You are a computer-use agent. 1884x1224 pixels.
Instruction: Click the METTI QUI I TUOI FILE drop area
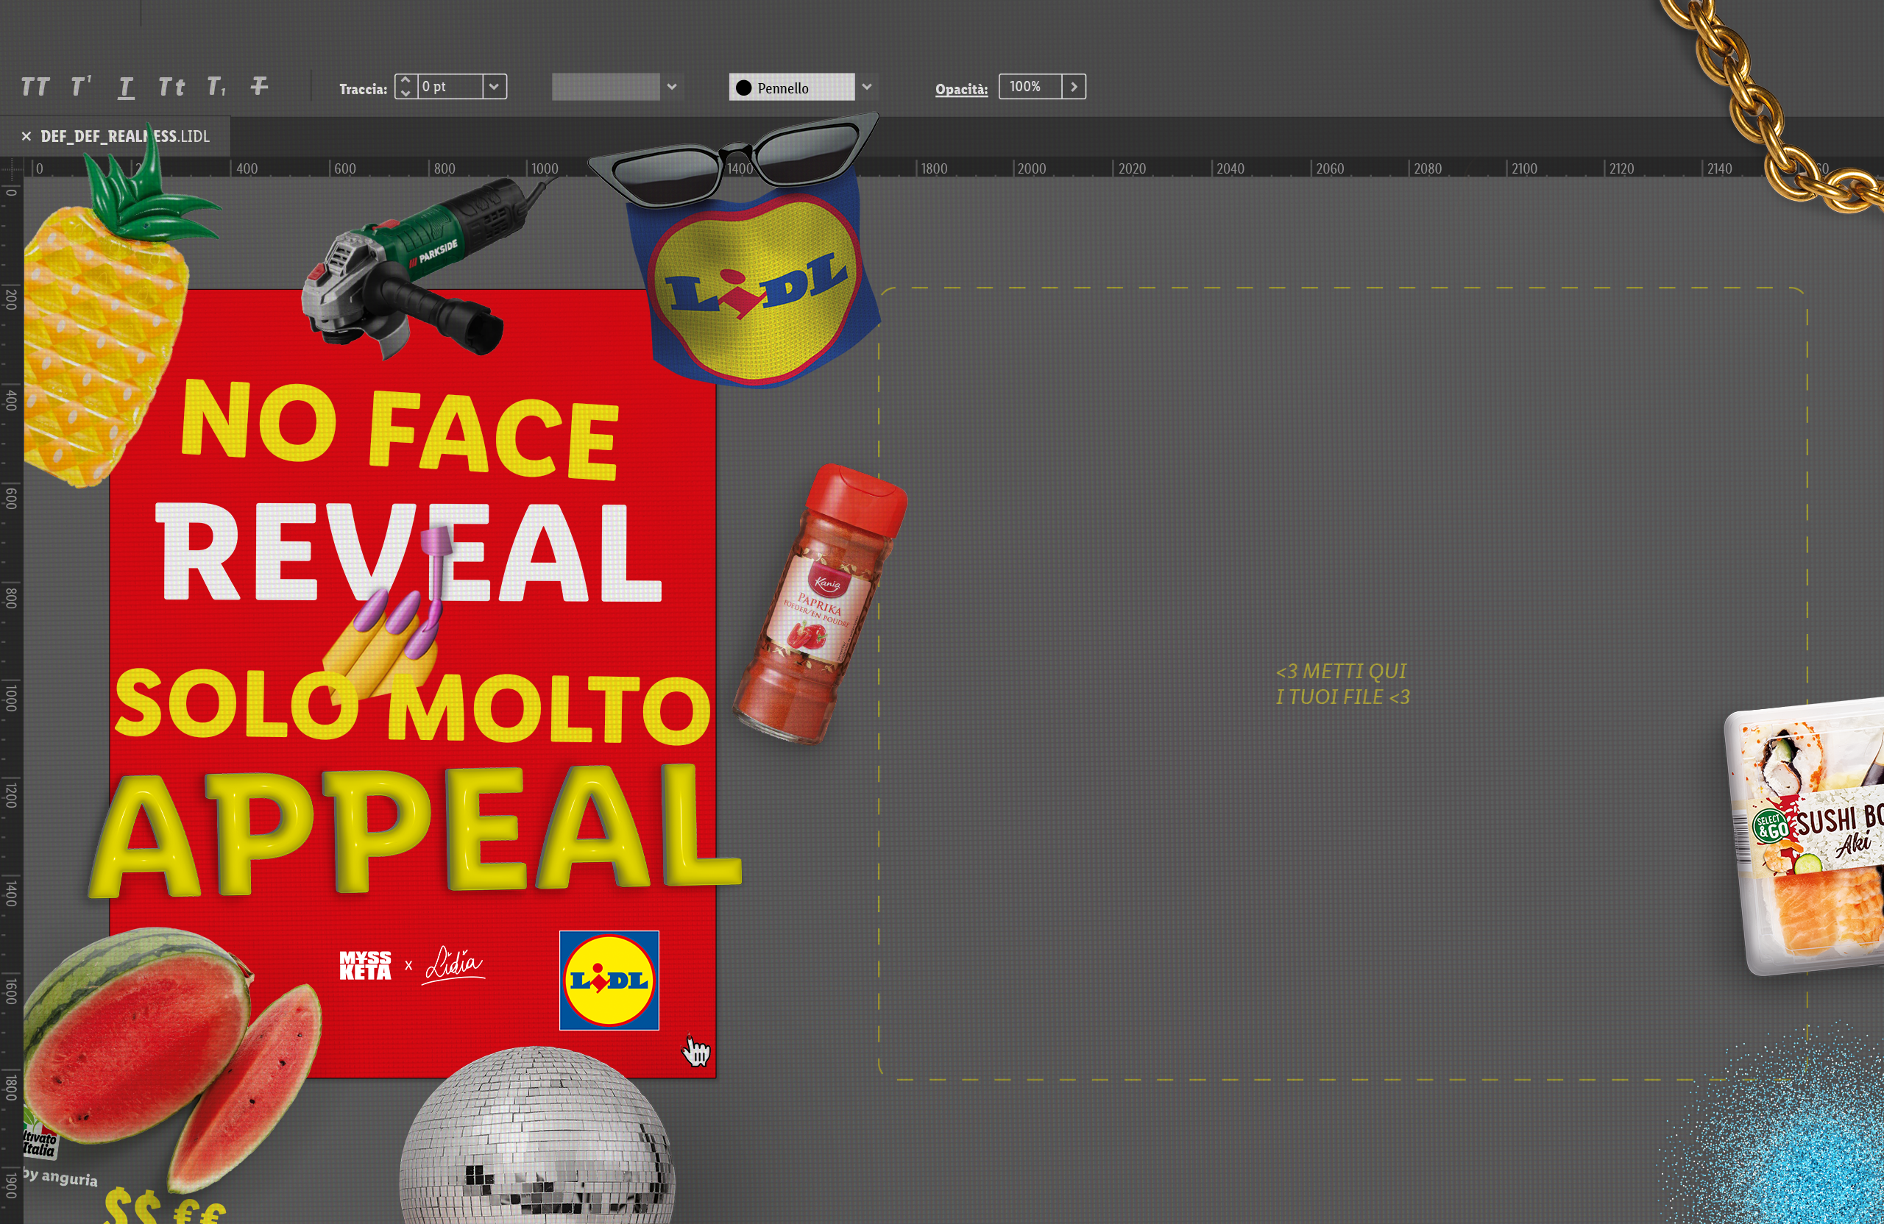coord(1342,683)
